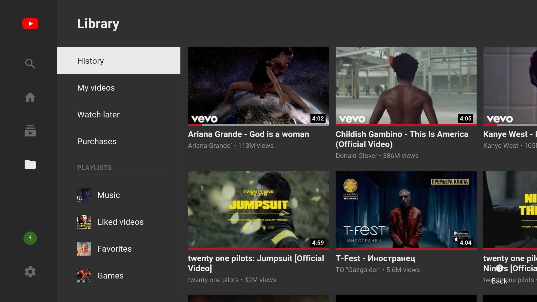
Task: Open the YouTube search icon
Action: (30, 63)
